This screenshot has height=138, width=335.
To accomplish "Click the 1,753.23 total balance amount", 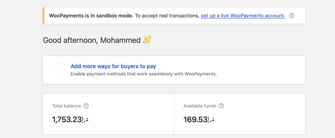I will 67,120.
